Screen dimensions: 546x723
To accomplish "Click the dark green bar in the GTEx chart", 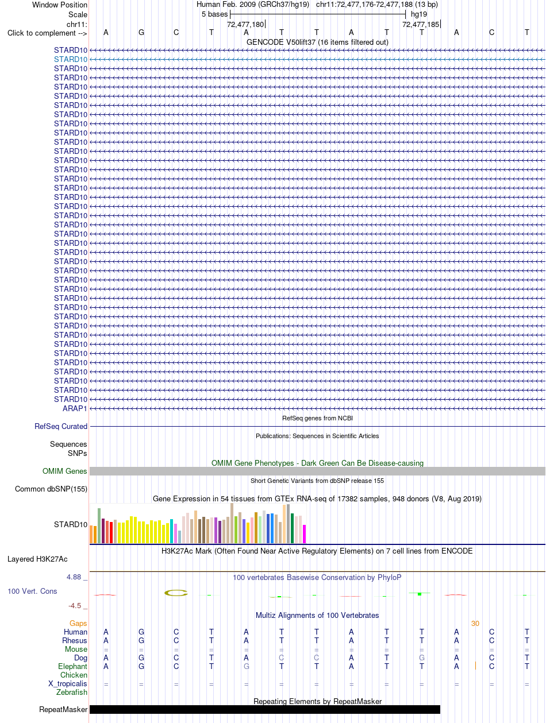I will coord(293,528).
